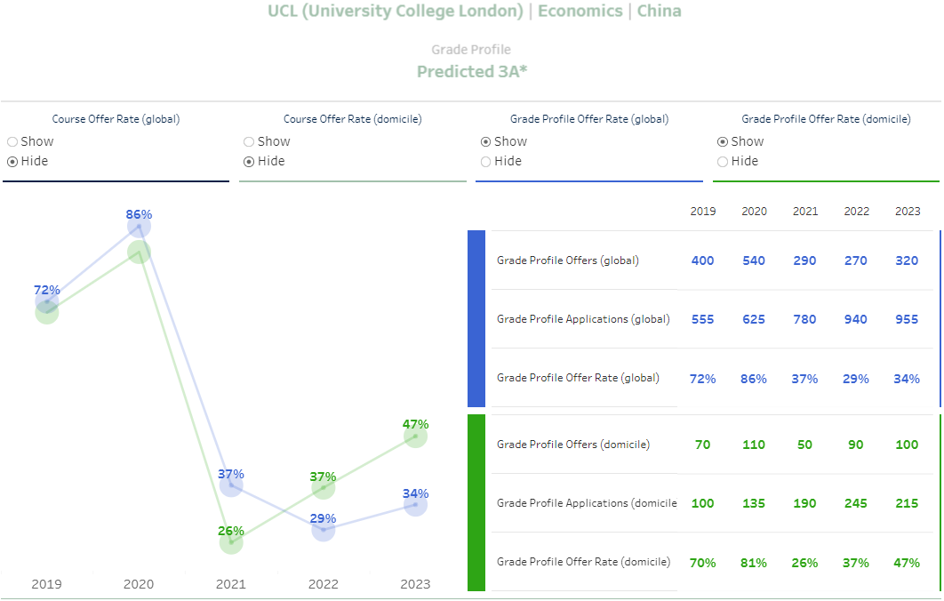Click the 320 global offers cell for 2023
This screenshot has width=944, height=601.
(x=907, y=260)
